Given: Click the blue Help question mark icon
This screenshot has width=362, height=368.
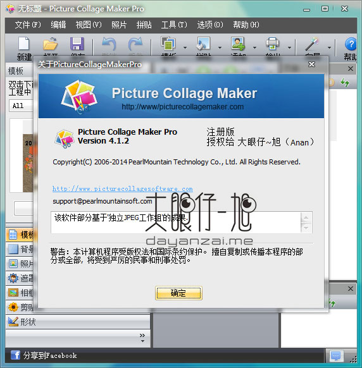Looking at the screenshot, I should (x=351, y=44).
